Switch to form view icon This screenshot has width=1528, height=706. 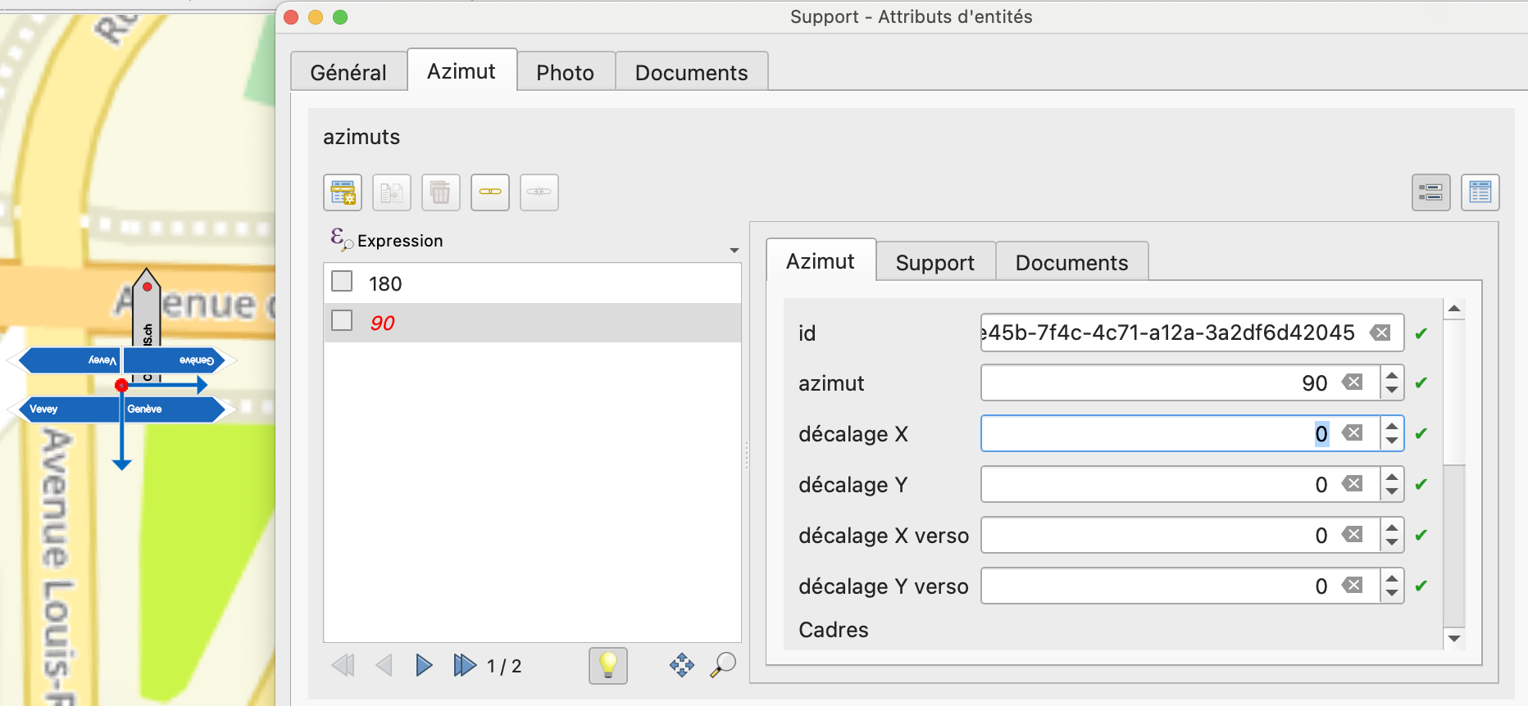1430,192
